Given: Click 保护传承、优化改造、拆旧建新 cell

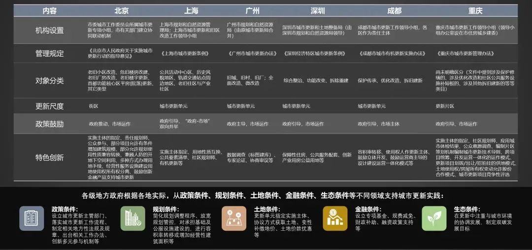Looking at the screenshot, I should (x=390, y=80).
